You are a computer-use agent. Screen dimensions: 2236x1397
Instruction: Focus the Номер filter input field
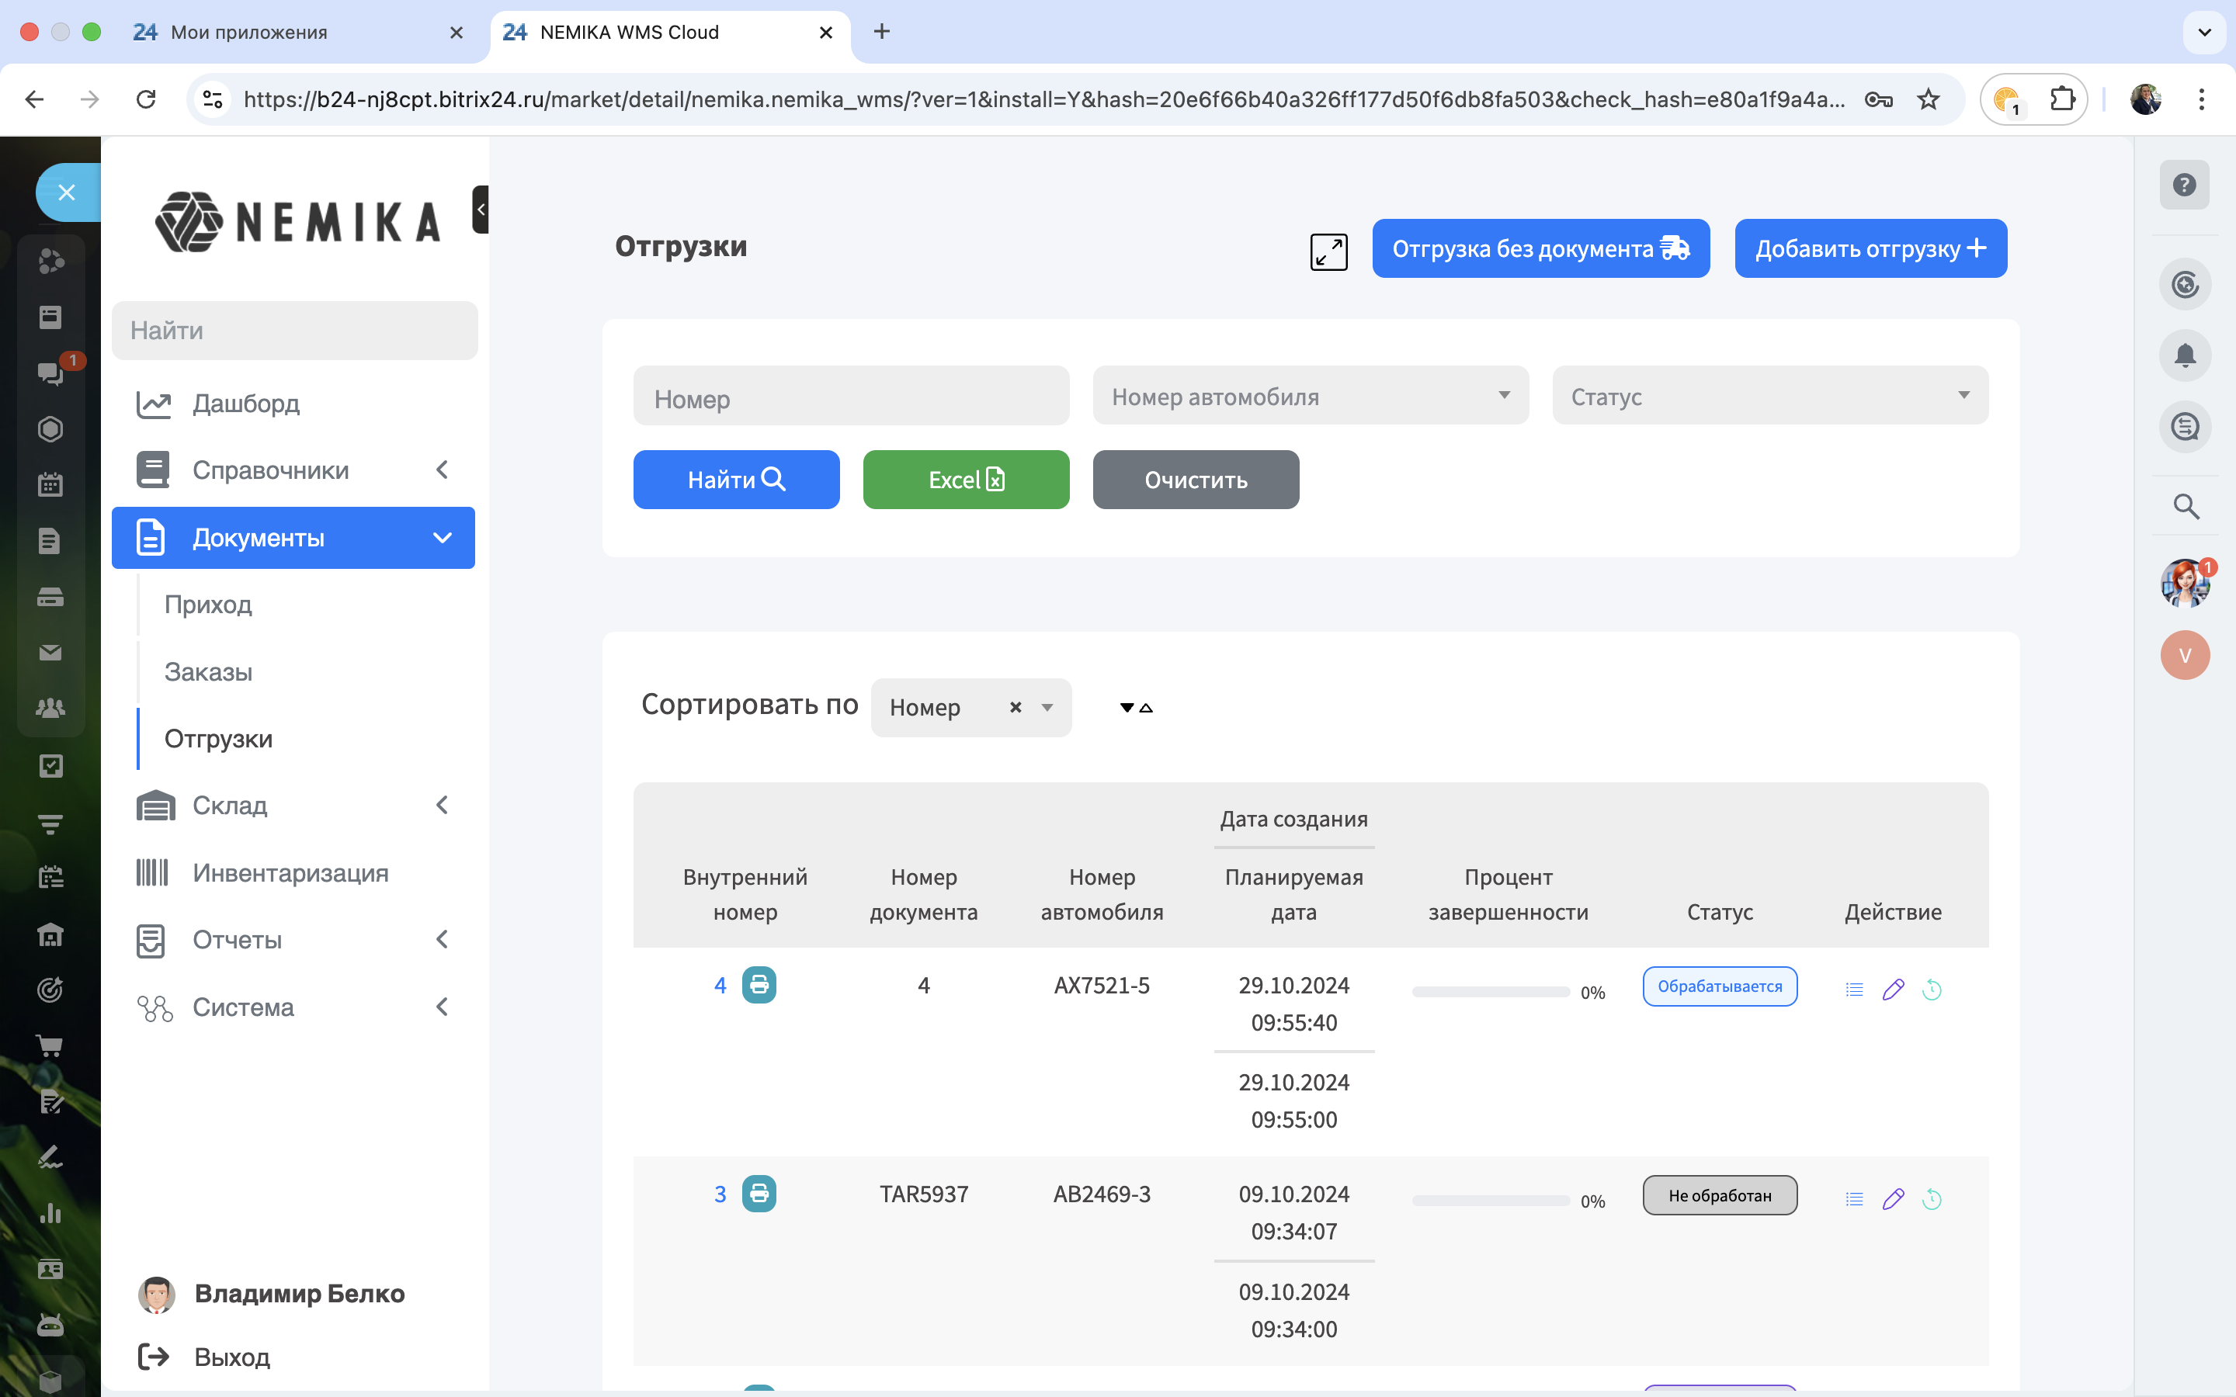pyautogui.click(x=850, y=398)
